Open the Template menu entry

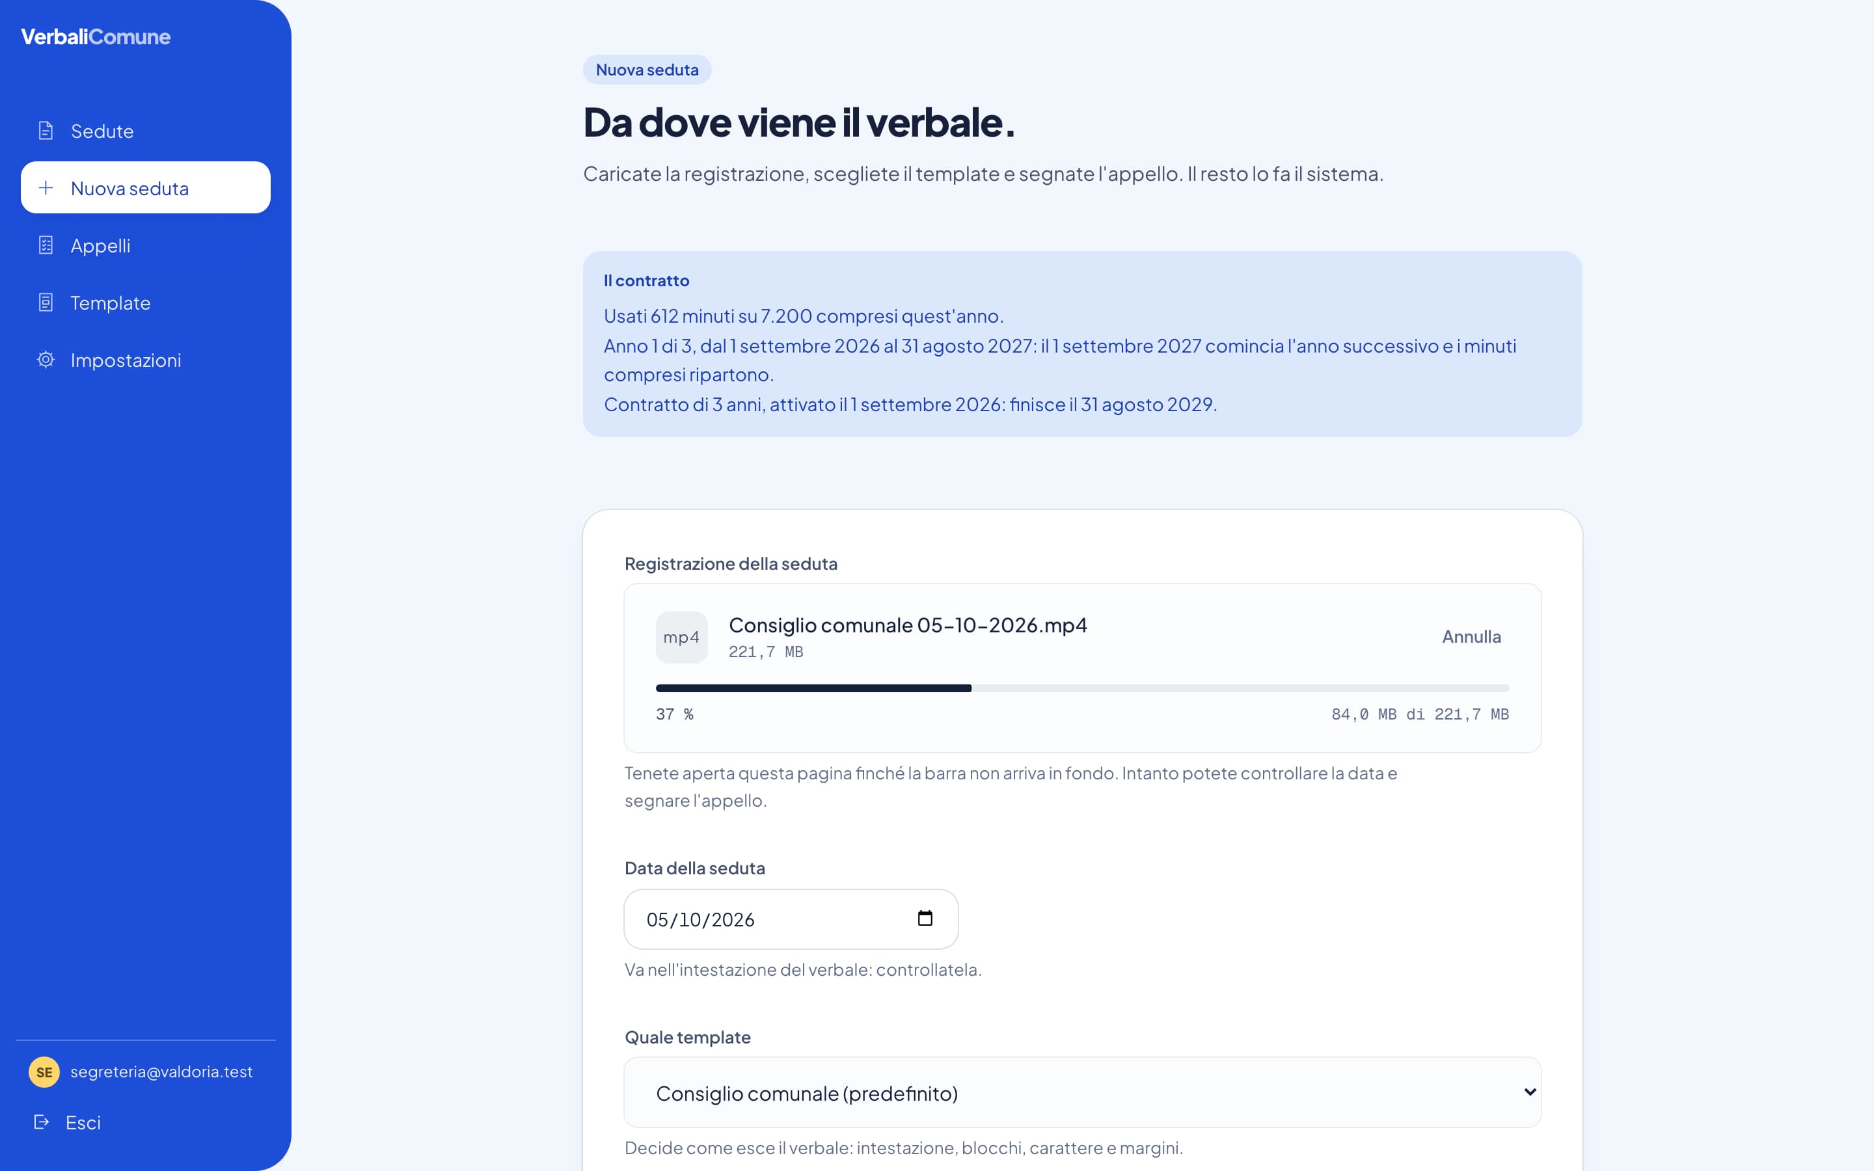pos(146,303)
